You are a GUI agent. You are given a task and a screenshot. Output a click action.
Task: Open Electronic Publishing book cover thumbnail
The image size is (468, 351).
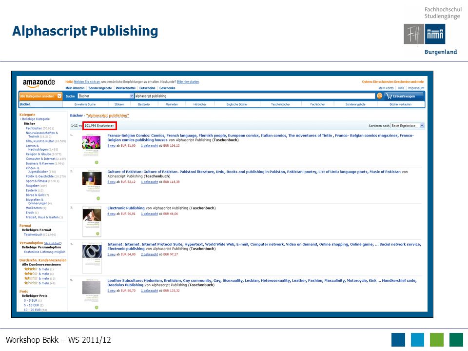pos(92,221)
